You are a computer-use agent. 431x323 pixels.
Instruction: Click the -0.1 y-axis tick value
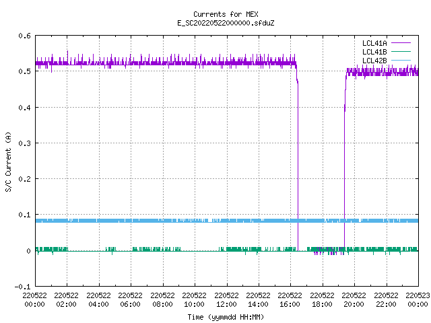coord(22,287)
